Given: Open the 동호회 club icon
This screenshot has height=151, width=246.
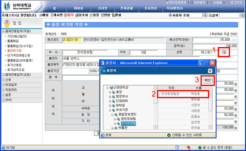Looking at the screenshot, I should [77, 15].
